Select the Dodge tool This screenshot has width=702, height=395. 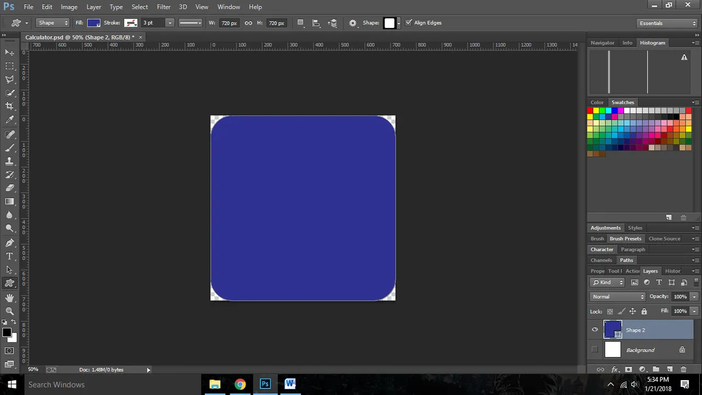point(9,228)
